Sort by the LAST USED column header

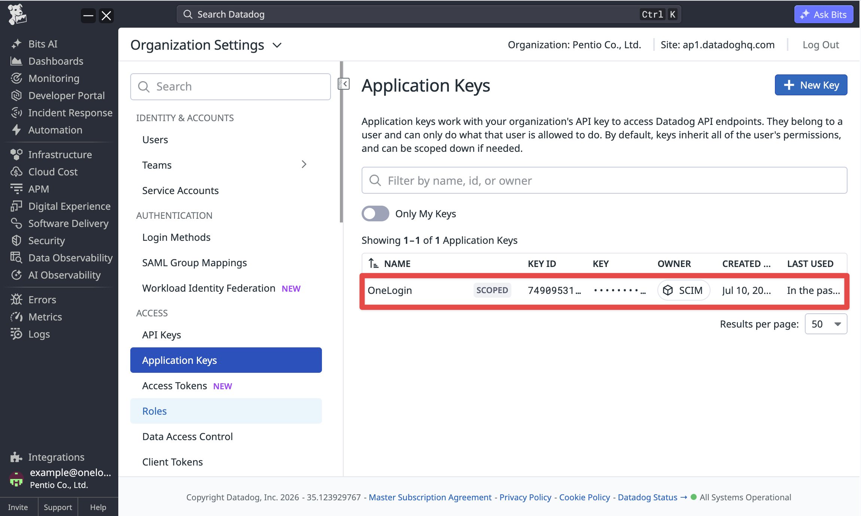[810, 264]
